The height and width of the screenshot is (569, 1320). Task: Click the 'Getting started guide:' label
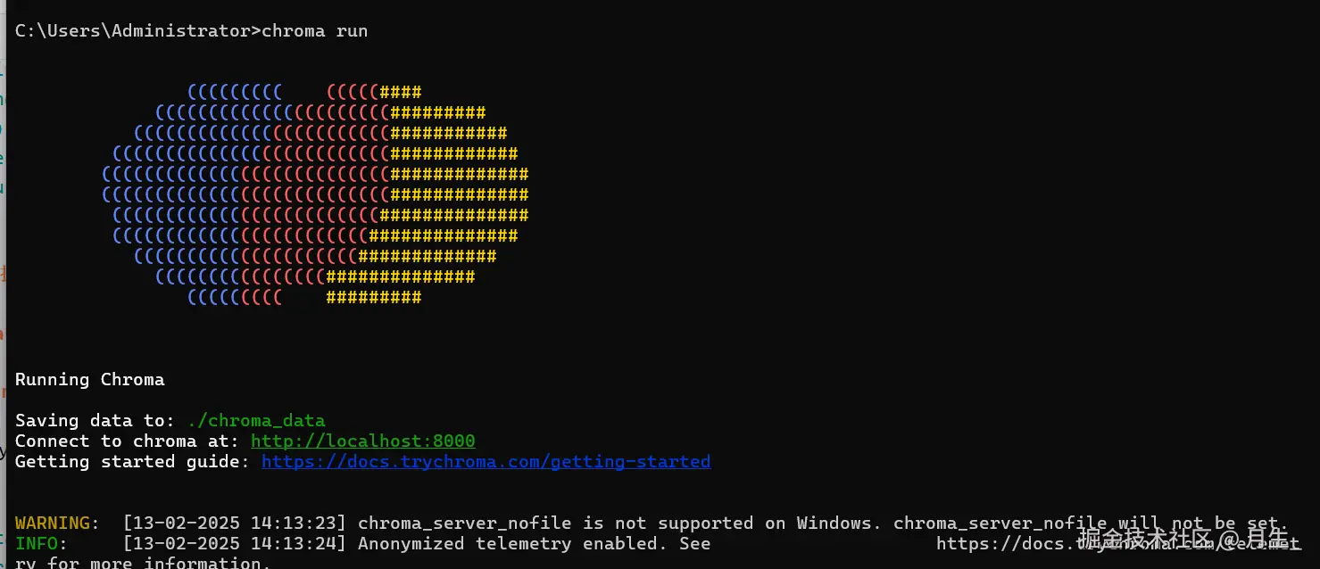(132, 461)
